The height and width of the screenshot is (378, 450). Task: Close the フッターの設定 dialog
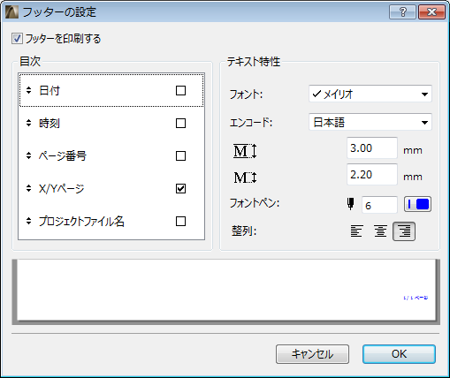(431, 12)
